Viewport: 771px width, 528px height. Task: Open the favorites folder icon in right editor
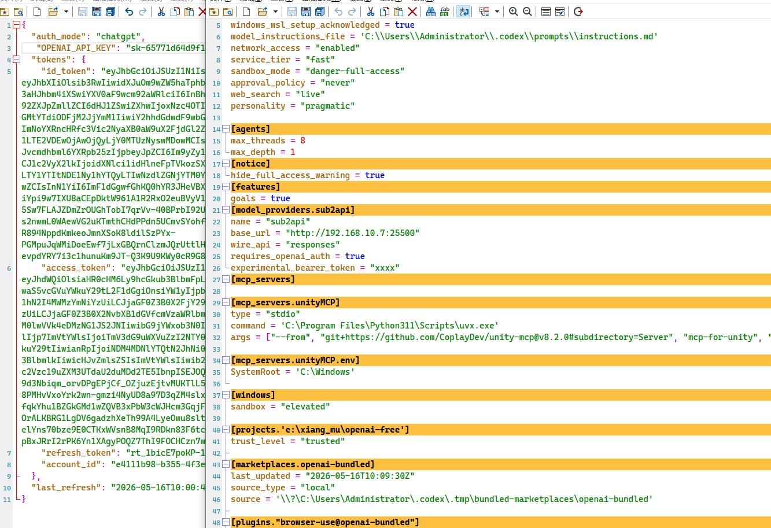(x=214, y=12)
